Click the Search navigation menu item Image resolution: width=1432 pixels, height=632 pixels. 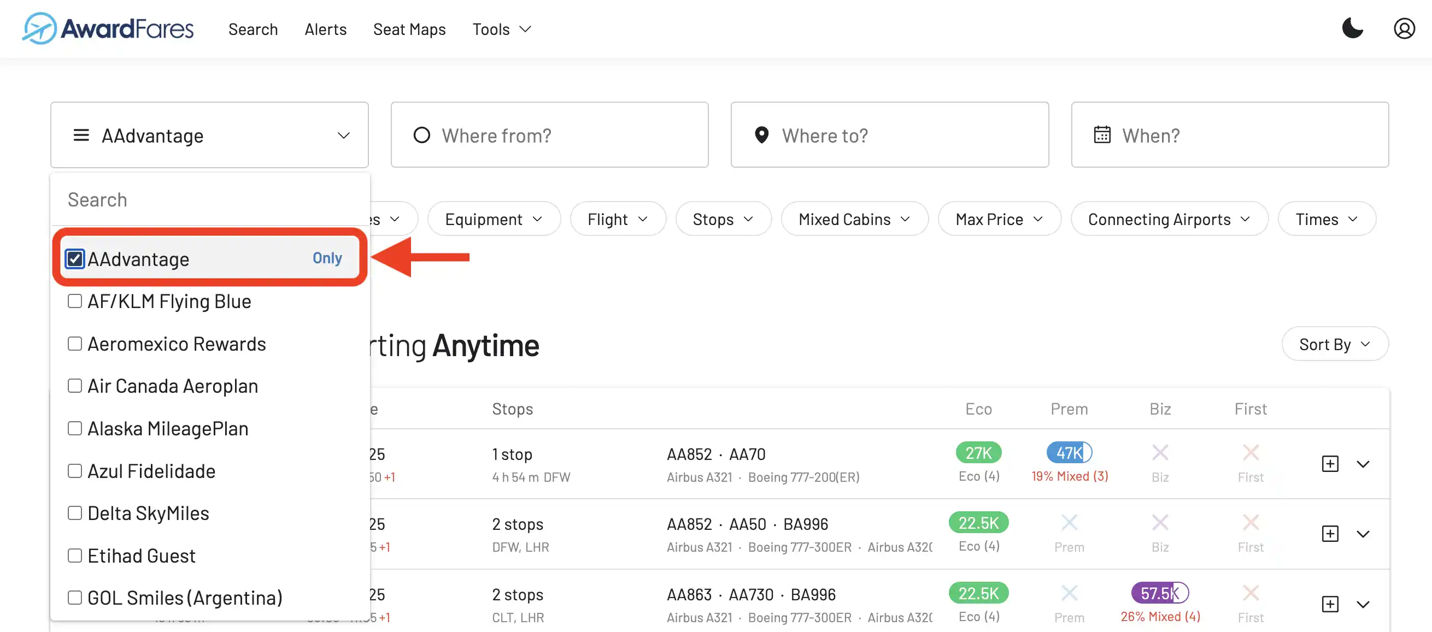coord(253,27)
